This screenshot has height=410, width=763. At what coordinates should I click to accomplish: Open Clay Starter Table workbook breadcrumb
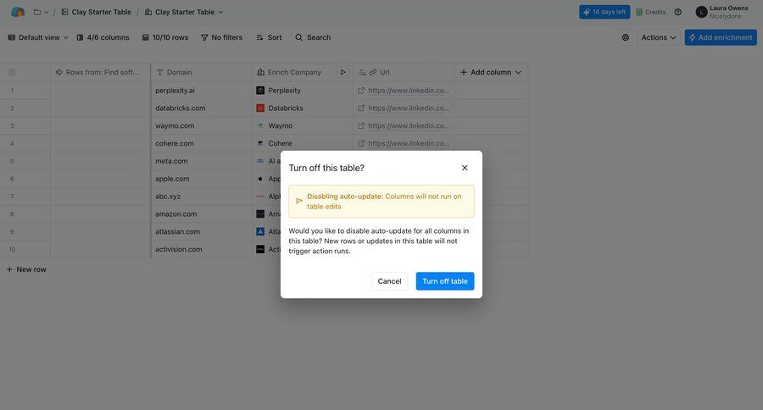(x=97, y=12)
